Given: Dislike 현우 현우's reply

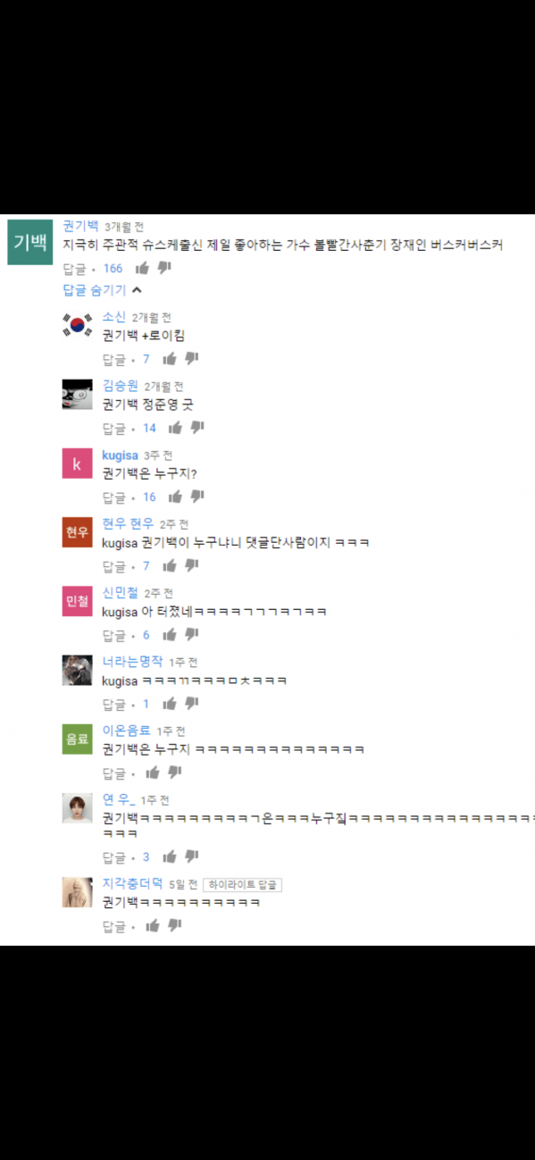Looking at the screenshot, I should (x=191, y=566).
